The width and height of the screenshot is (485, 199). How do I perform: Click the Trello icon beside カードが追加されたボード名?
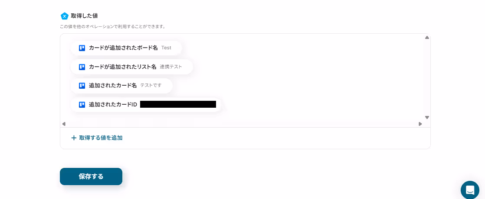pyautogui.click(x=82, y=48)
